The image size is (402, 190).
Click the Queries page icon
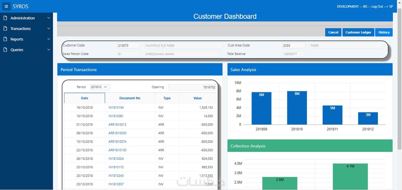click(5, 50)
